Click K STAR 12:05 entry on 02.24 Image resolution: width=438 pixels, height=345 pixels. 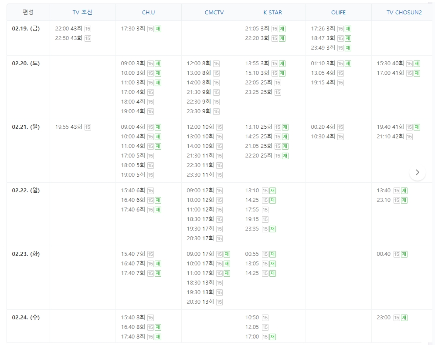[x=252, y=327]
